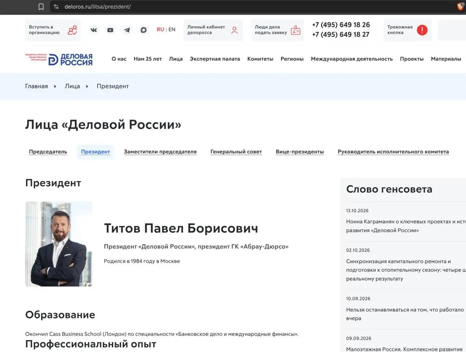Screen dimensions: 466x352
Task: Open the Комитеты menu item
Action: 260,59
